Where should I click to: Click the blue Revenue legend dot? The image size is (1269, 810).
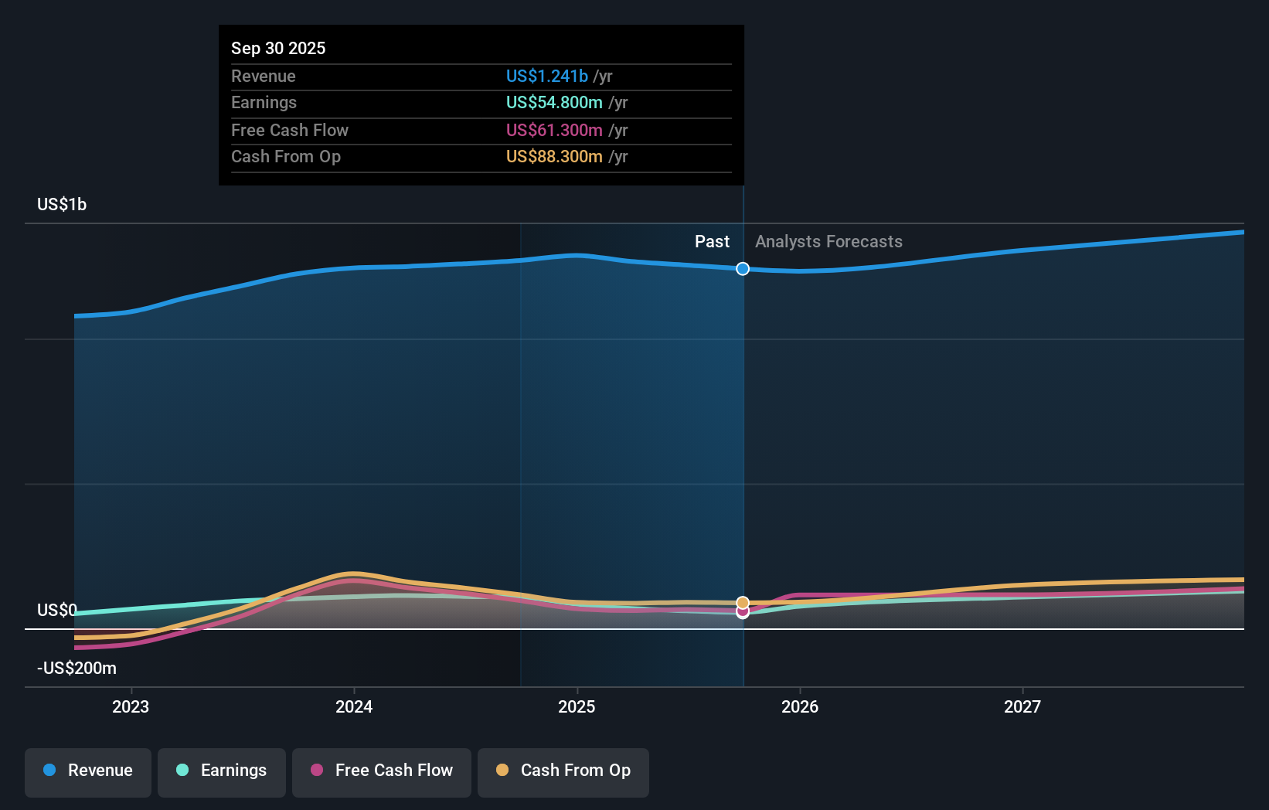click(x=48, y=771)
